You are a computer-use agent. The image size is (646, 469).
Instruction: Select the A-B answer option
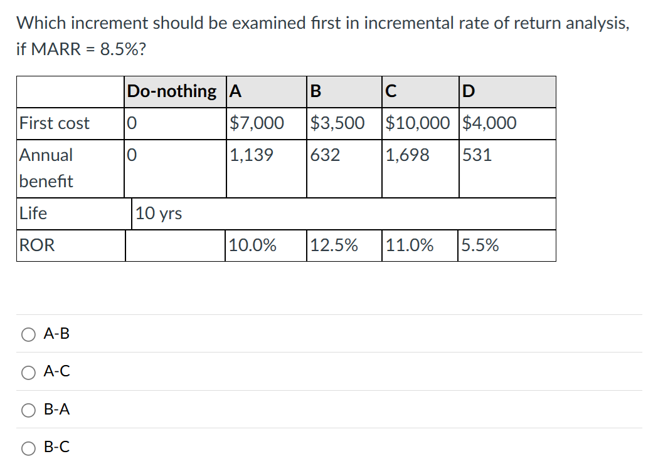pyautogui.click(x=28, y=334)
